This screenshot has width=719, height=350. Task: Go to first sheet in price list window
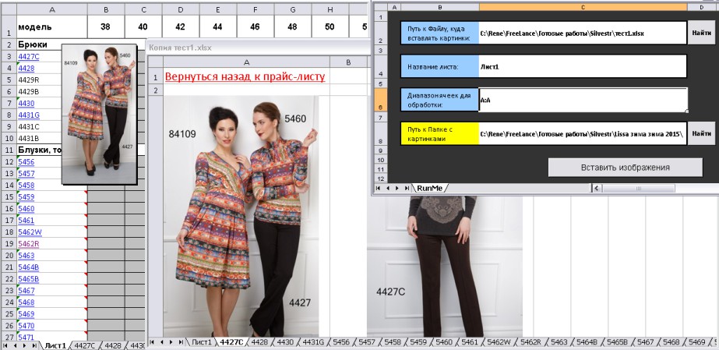5,345
